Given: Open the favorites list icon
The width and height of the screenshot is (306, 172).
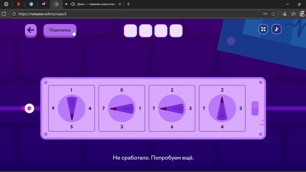Looking at the screenshot, I should pos(293,14).
